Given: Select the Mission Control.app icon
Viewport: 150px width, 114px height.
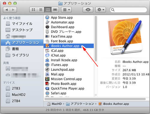Looking at the screenshot, I should [x=47, y=79].
